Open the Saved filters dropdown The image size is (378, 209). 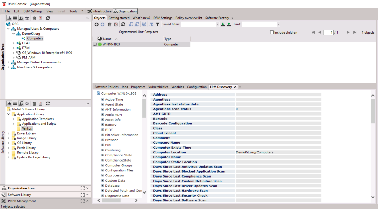pos(218,24)
